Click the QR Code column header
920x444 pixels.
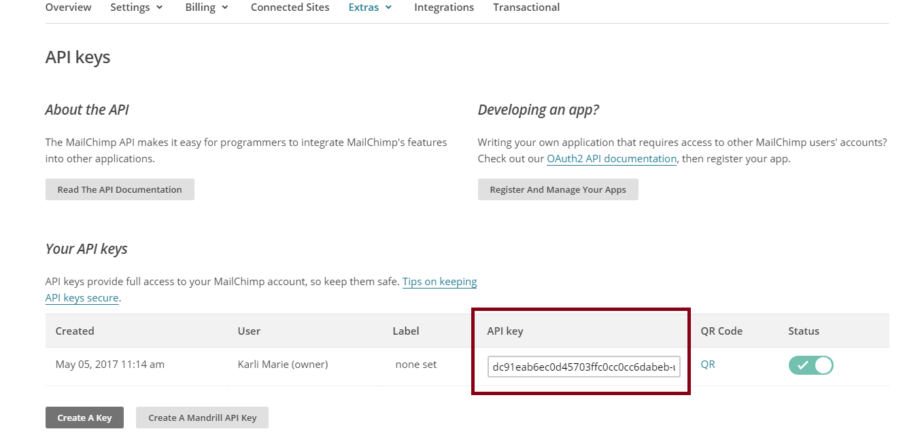(721, 331)
